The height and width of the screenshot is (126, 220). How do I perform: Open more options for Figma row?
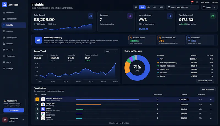pos(211,114)
